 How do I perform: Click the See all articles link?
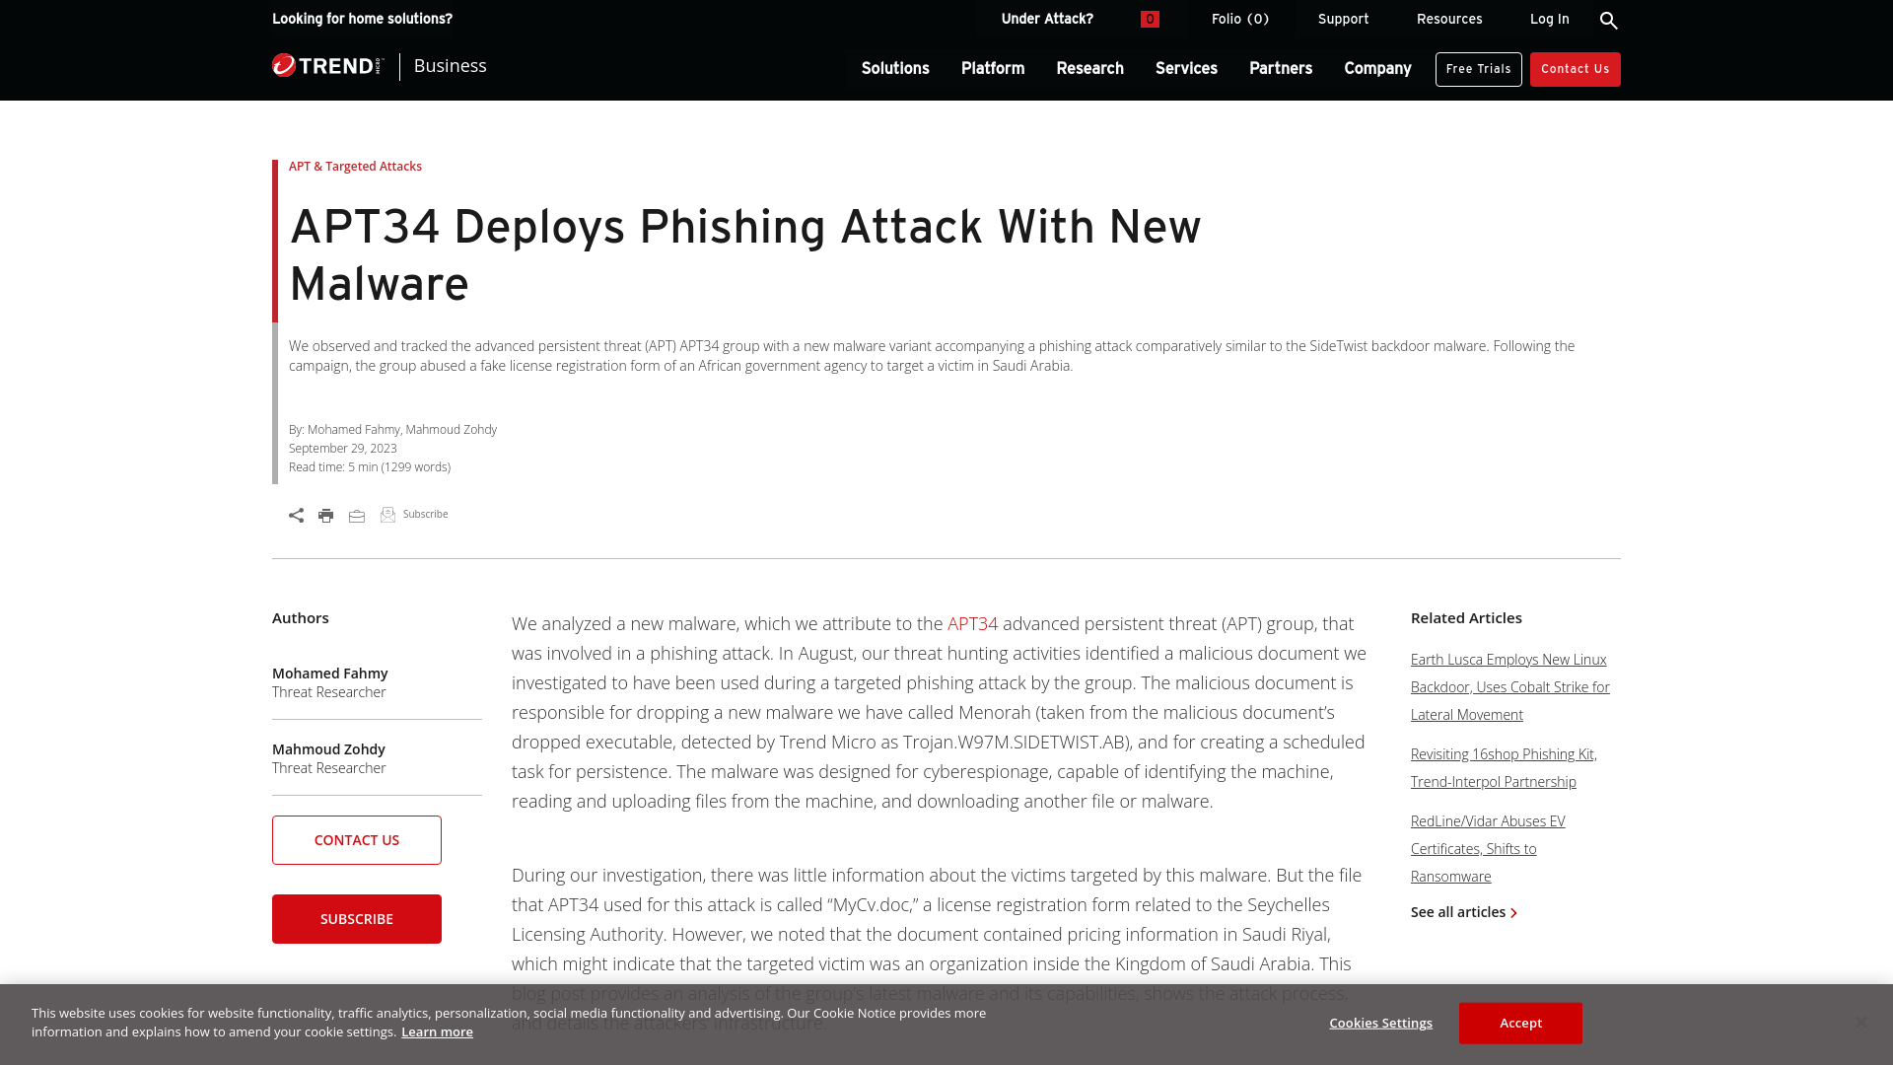click(1463, 910)
